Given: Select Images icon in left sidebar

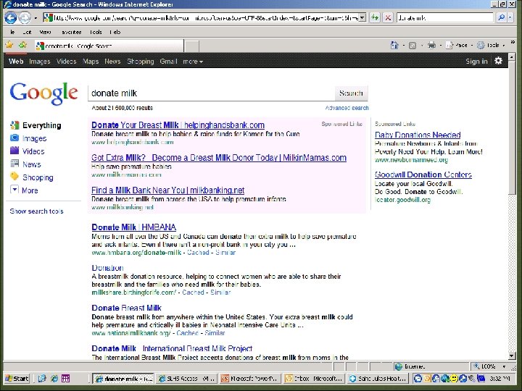Looking at the screenshot, I should pyautogui.click(x=14, y=138).
